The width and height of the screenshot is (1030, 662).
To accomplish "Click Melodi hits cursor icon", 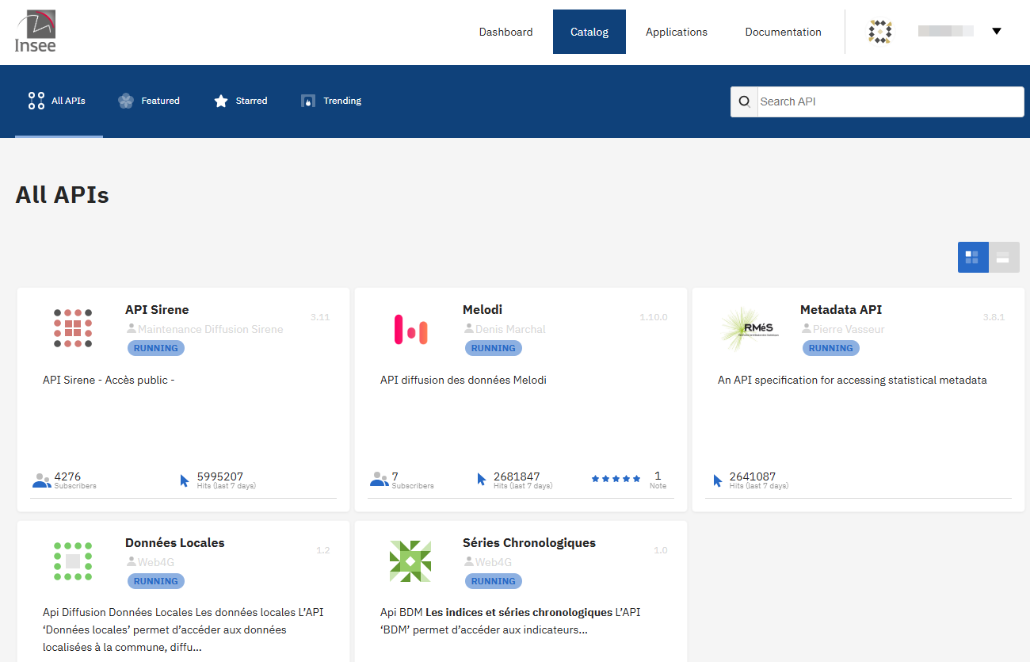I will coord(481,480).
